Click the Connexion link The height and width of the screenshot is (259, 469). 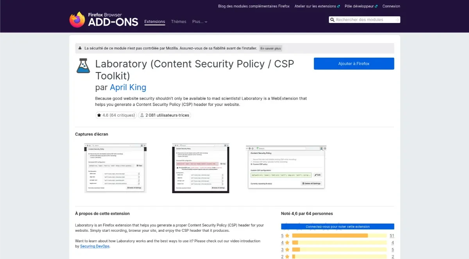pos(391,6)
